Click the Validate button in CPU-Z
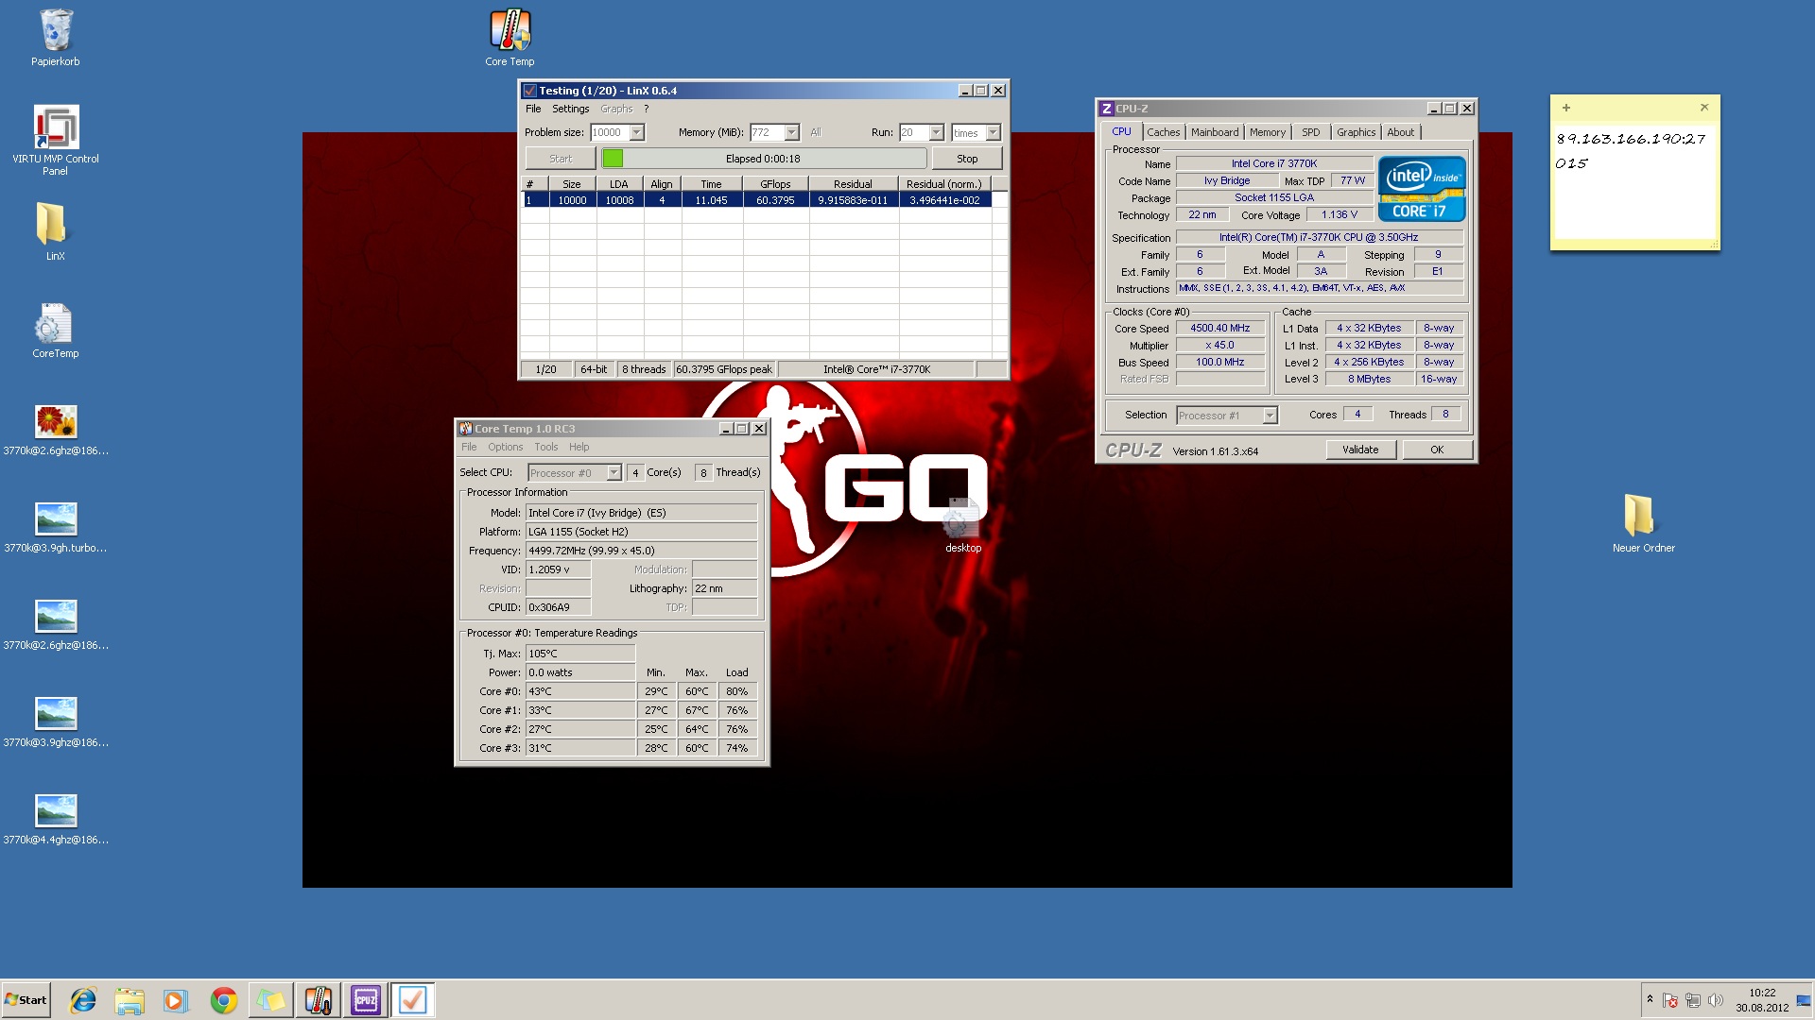Image resolution: width=1815 pixels, height=1020 pixels. tap(1359, 450)
